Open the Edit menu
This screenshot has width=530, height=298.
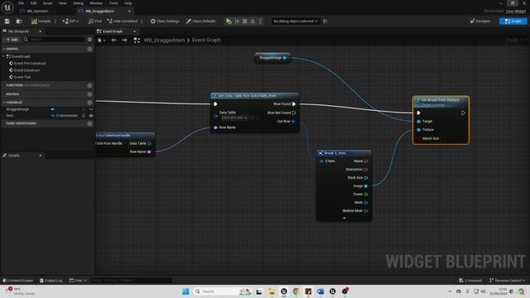click(x=33, y=3)
